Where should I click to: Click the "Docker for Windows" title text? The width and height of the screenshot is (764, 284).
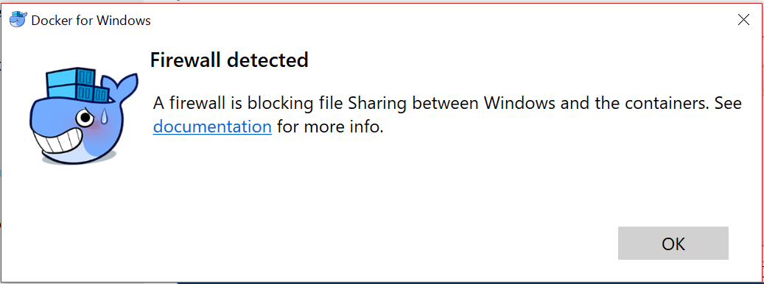[x=91, y=21]
